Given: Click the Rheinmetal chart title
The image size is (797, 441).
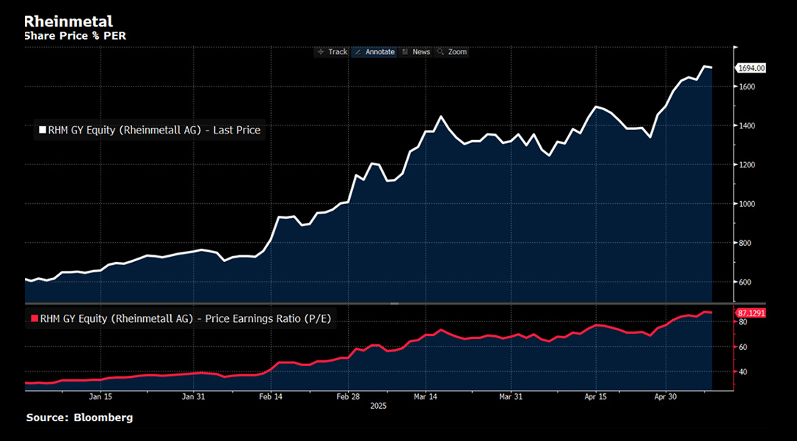Looking at the screenshot, I should coord(69,21).
